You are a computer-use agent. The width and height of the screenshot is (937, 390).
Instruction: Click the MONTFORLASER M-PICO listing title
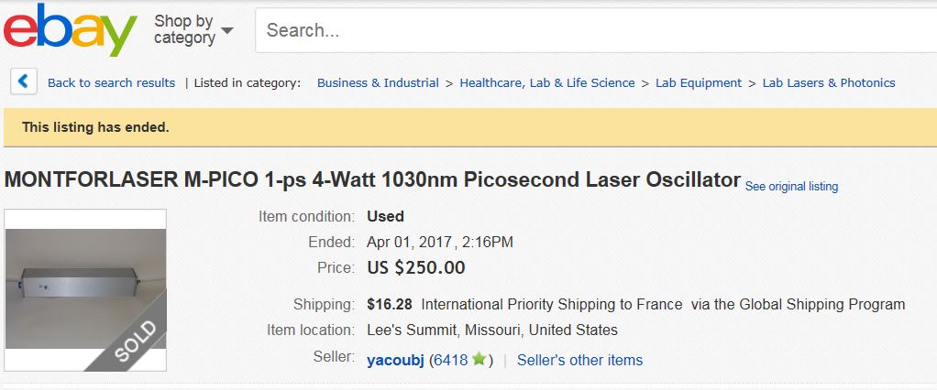click(372, 179)
